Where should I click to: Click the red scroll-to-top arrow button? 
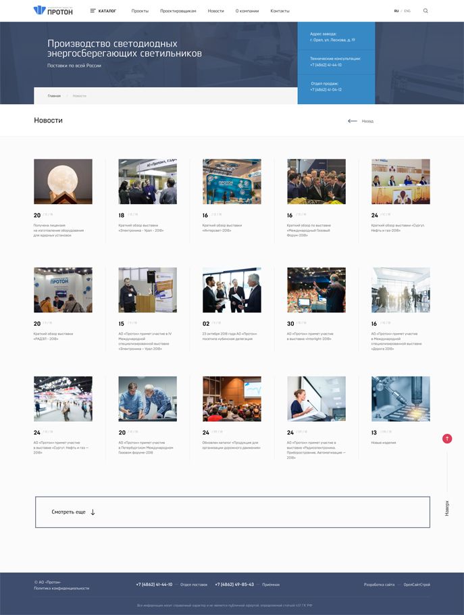[x=446, y=439]
